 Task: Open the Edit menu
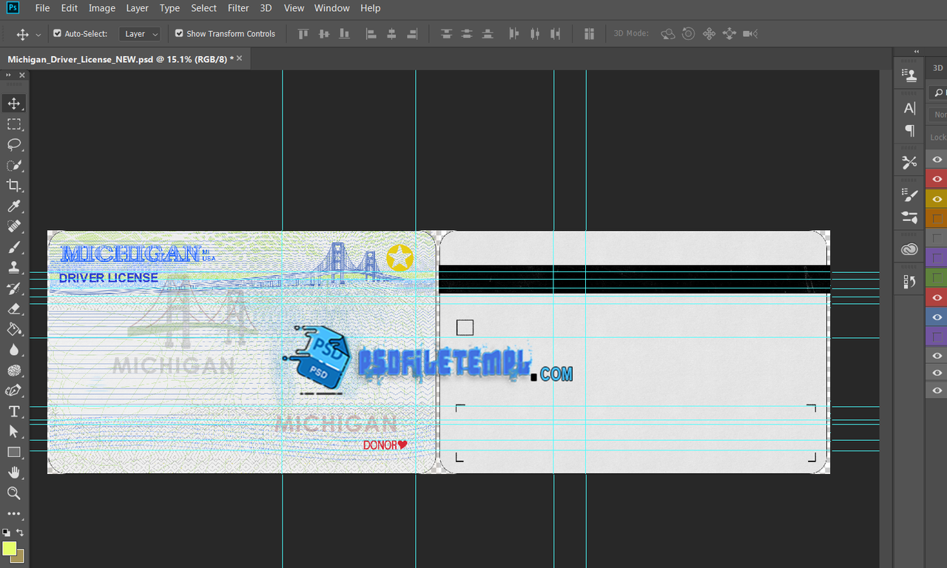click(x=70, y=8)
